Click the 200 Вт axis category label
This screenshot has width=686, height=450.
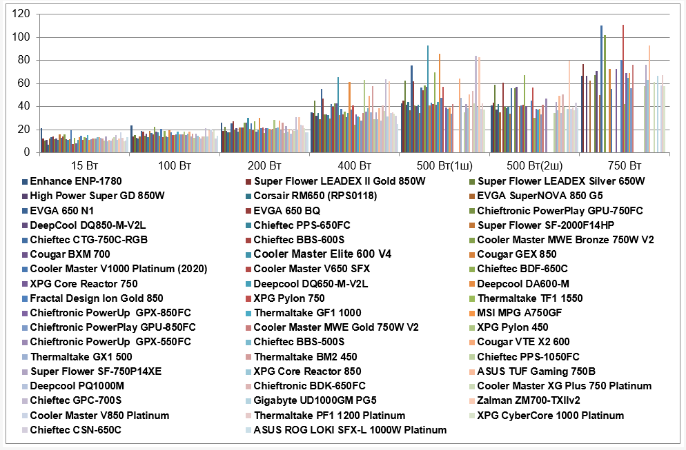[264, 166]
